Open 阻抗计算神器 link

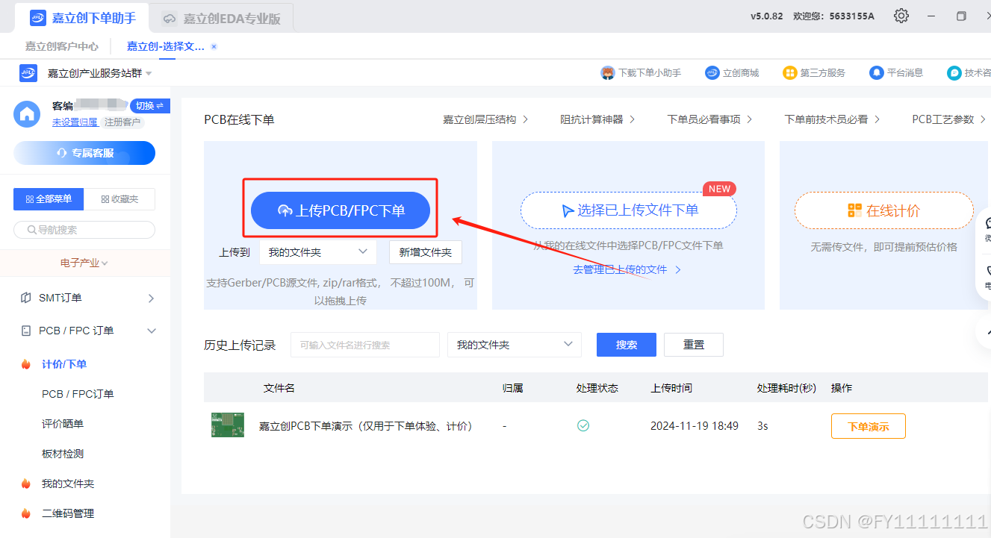point(598,119)
